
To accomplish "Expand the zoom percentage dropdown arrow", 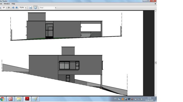I will (26, 8).
